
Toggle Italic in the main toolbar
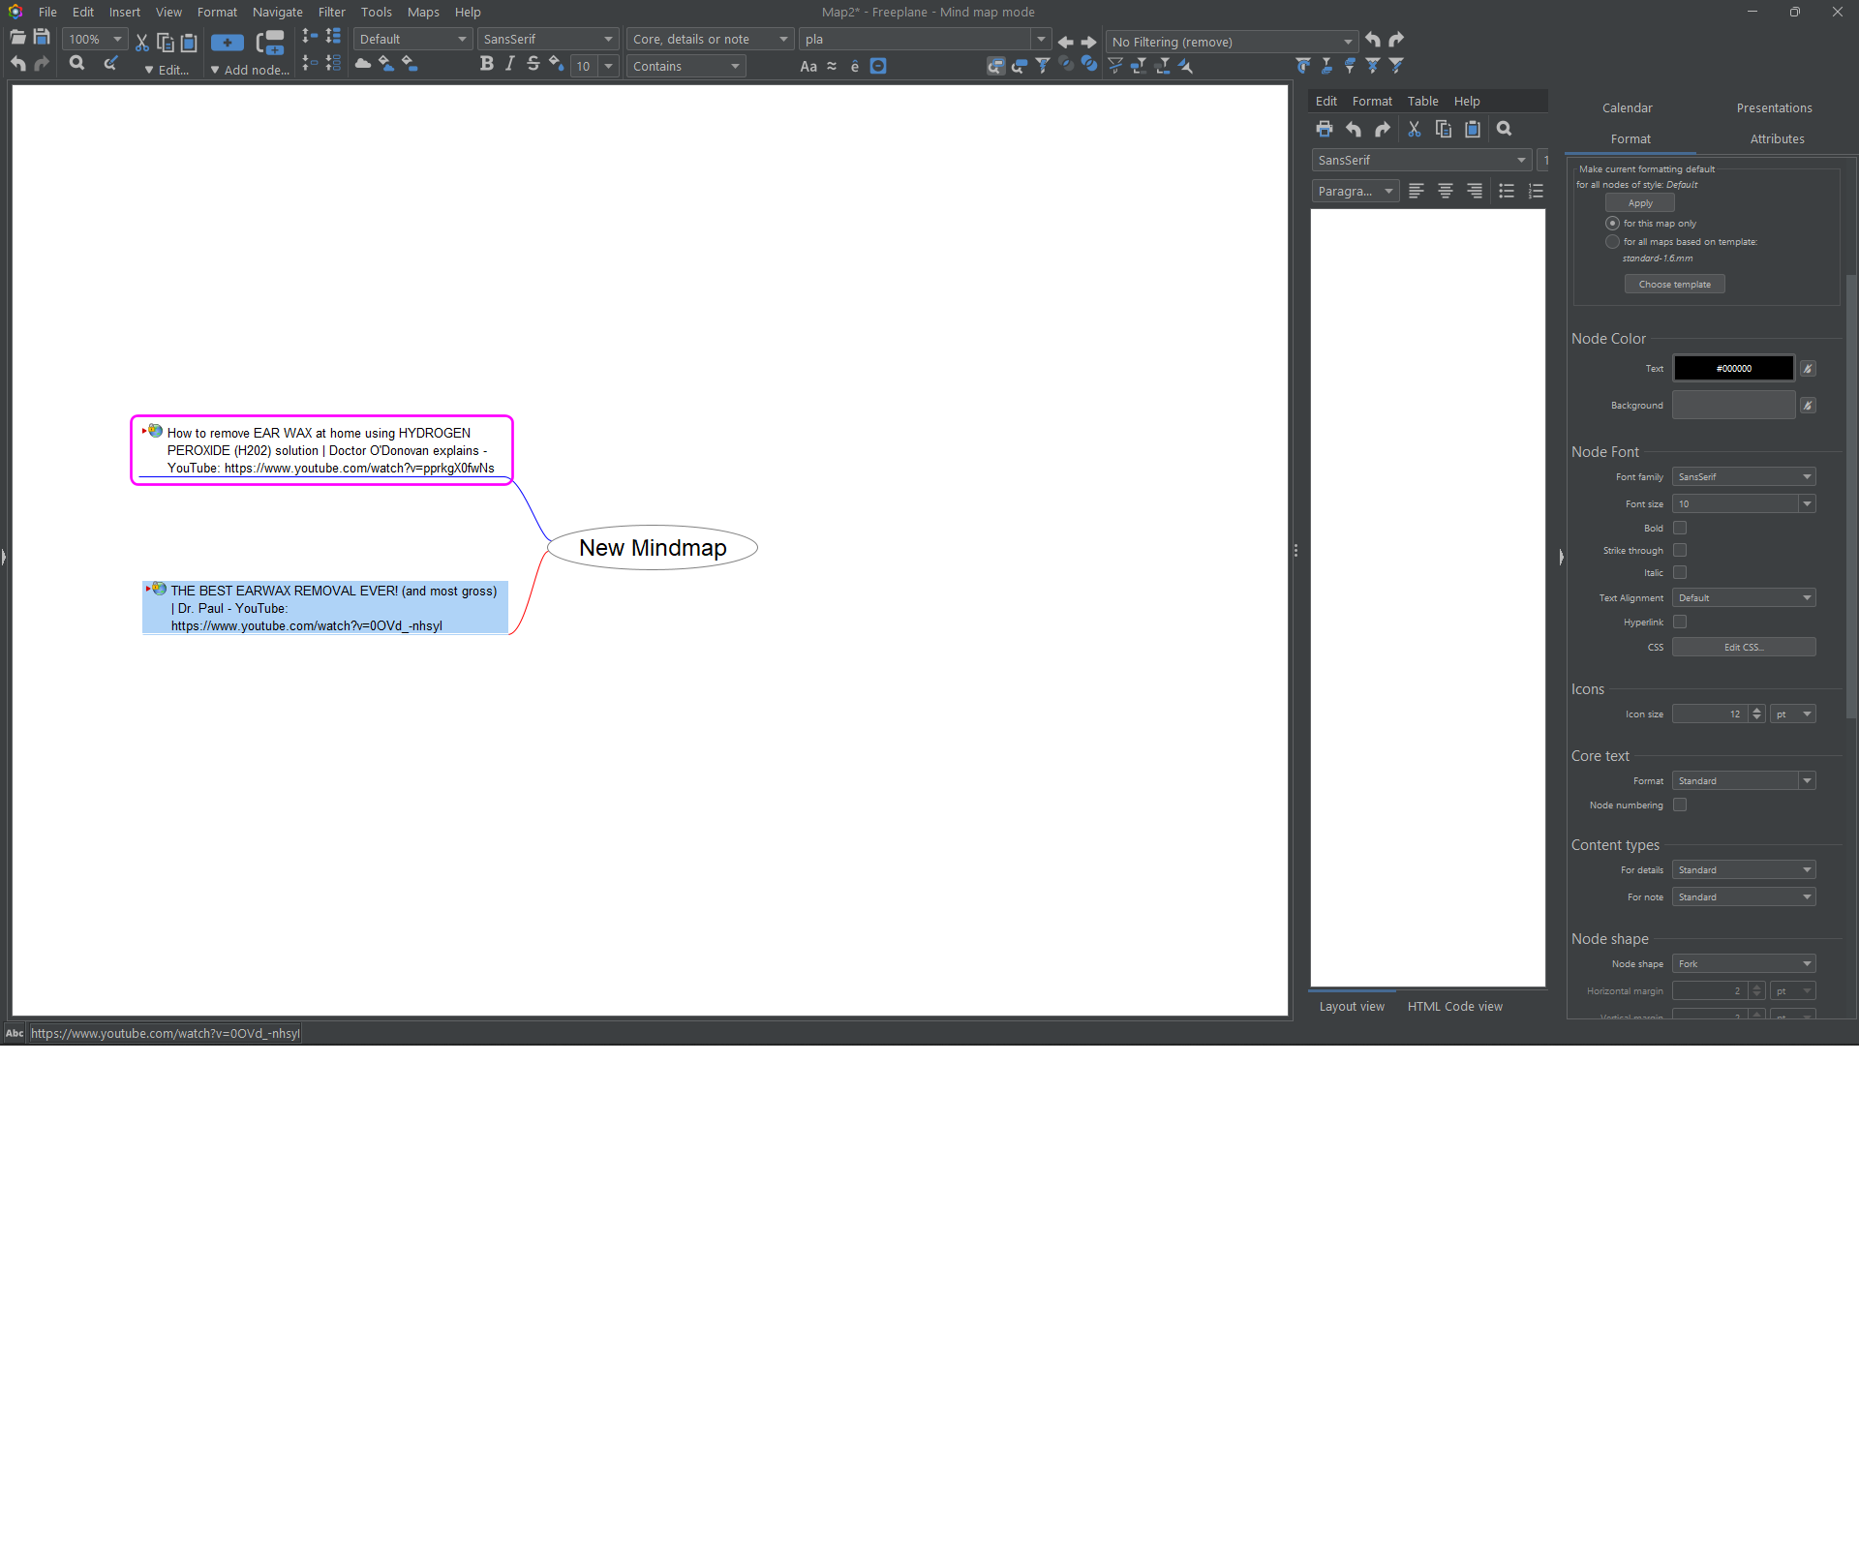pyautogui.click(x=509, y=64)
